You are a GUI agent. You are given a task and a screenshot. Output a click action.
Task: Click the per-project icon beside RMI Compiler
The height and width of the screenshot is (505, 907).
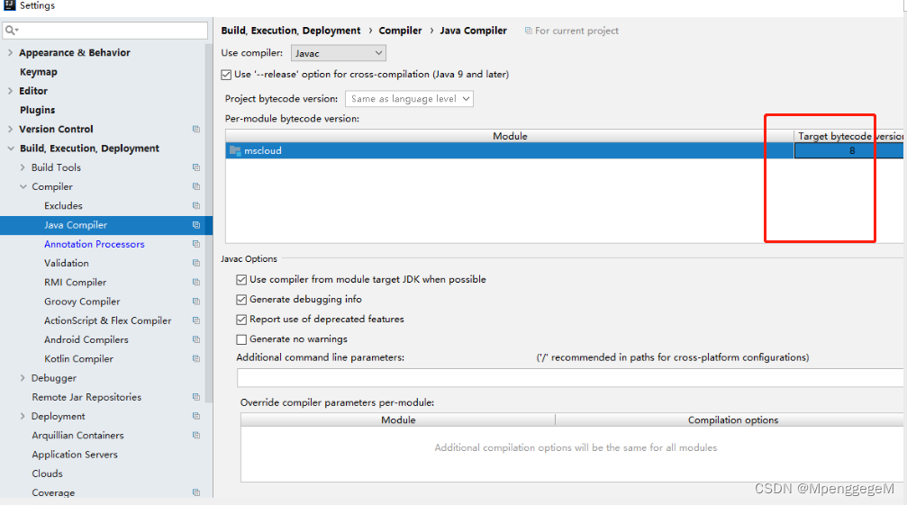tap(196, 282)
